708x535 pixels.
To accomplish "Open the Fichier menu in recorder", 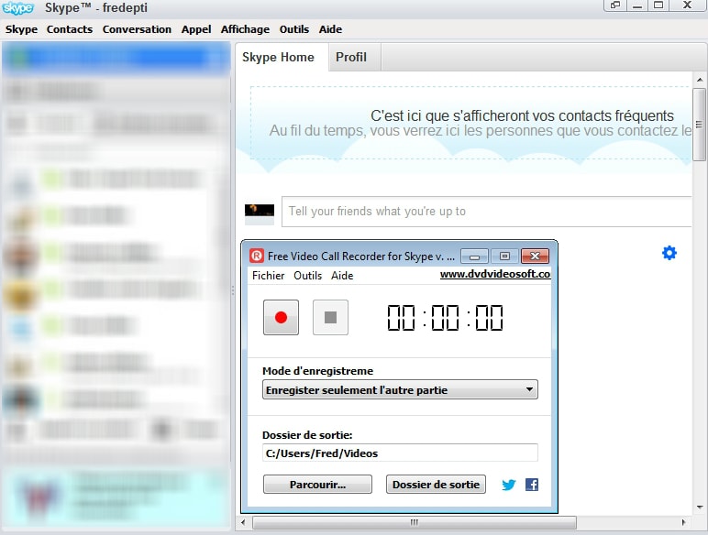I will coord(268,276).
